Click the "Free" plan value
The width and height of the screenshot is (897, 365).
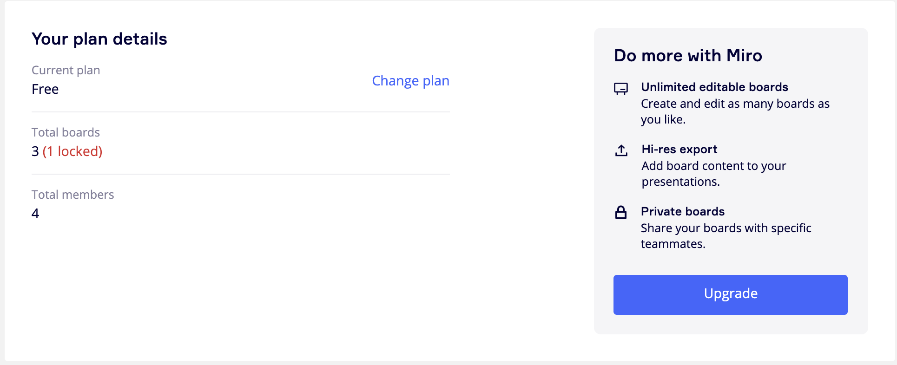point(45,89)
